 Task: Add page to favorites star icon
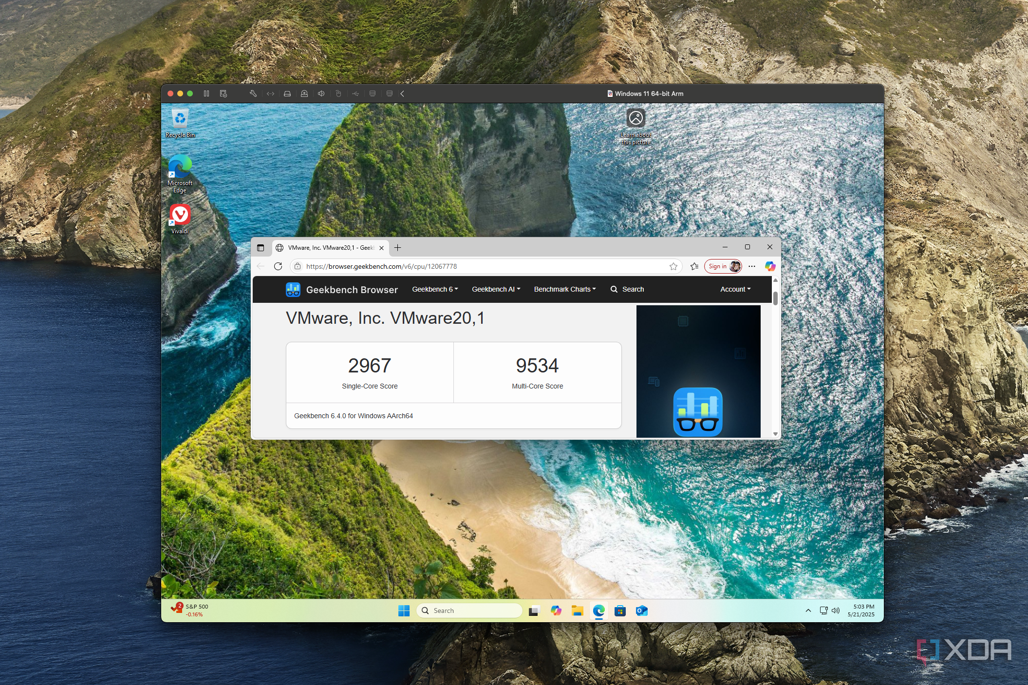[673, 266]
